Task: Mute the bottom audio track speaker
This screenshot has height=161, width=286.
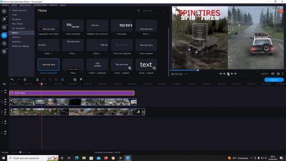Action: 5,131
